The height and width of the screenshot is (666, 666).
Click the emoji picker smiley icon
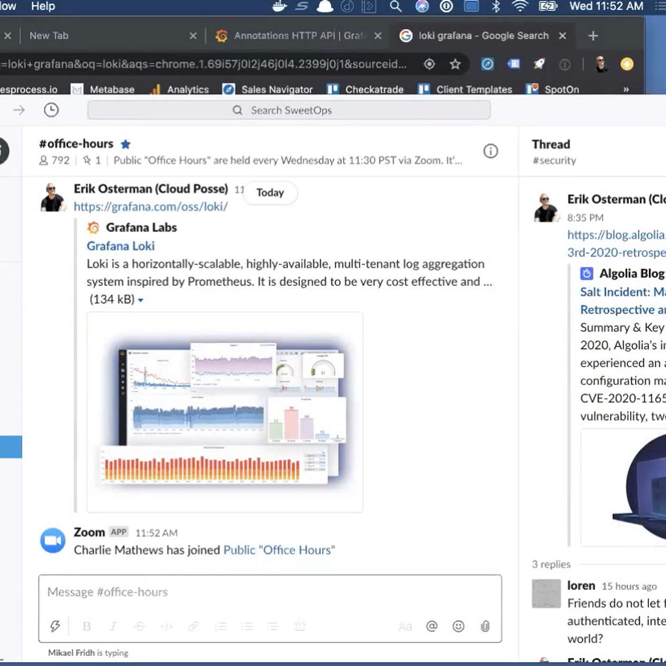click(458, 626)
